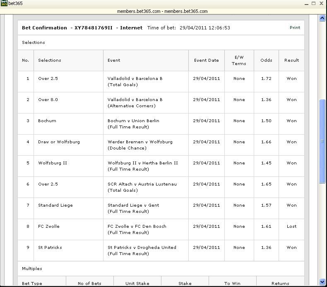Click the Print link
Screen dimensions: 327x287
pyautogui.click(x=295, y=28)
